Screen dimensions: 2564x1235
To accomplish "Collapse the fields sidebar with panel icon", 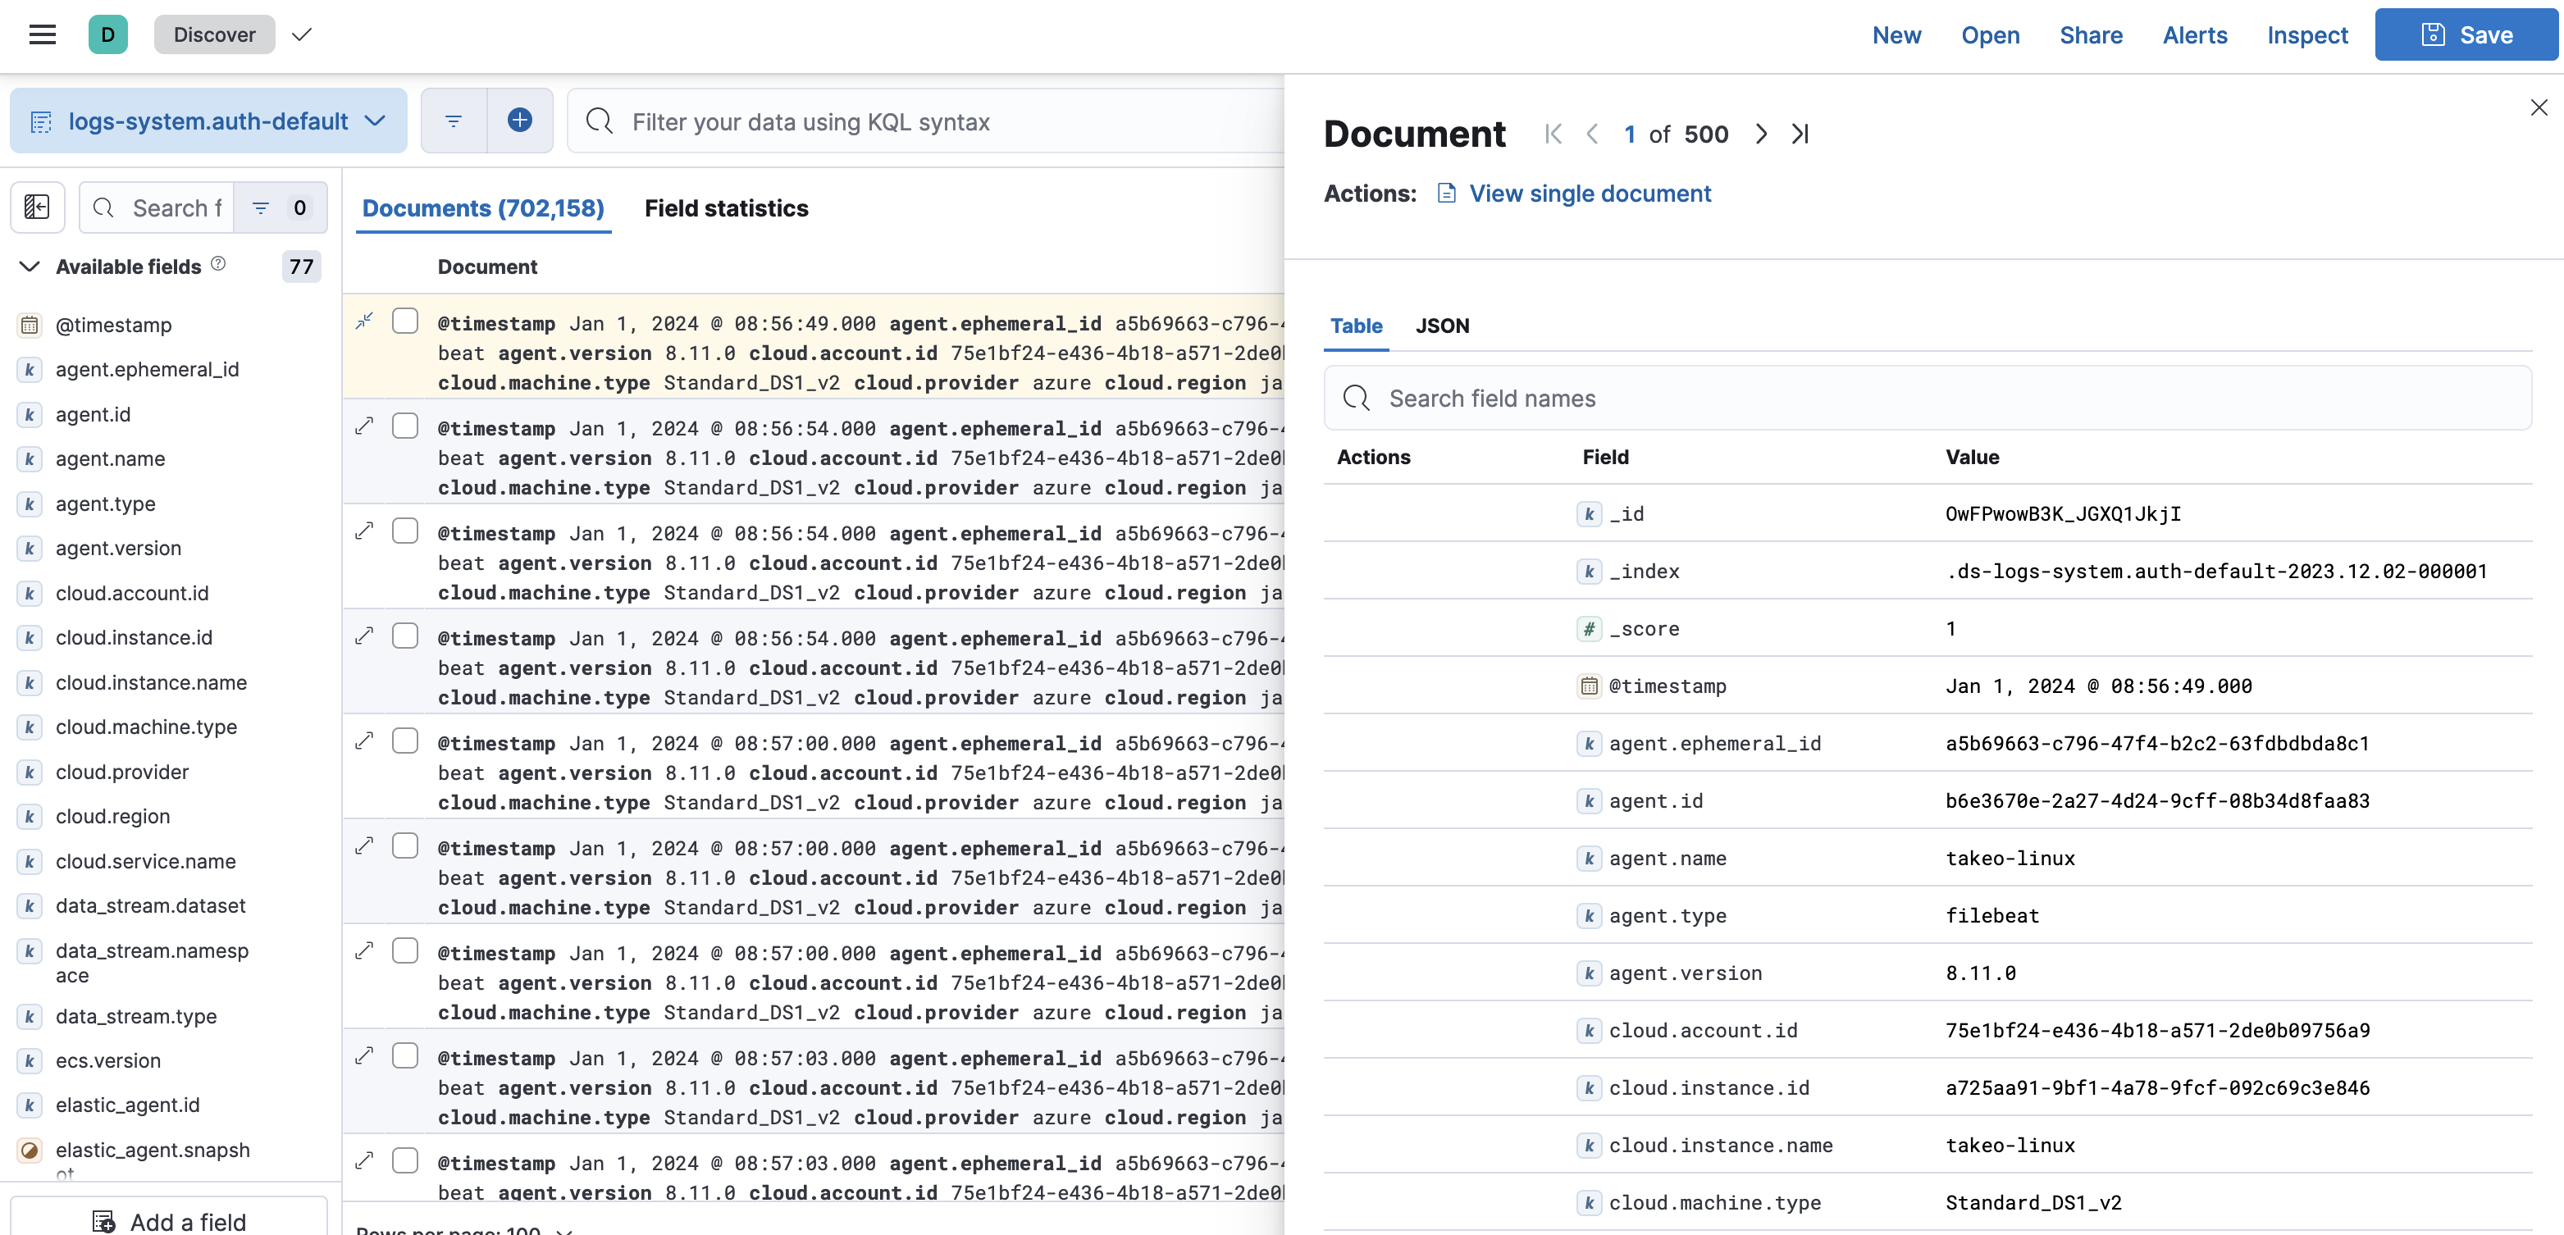I will [37, 207].
